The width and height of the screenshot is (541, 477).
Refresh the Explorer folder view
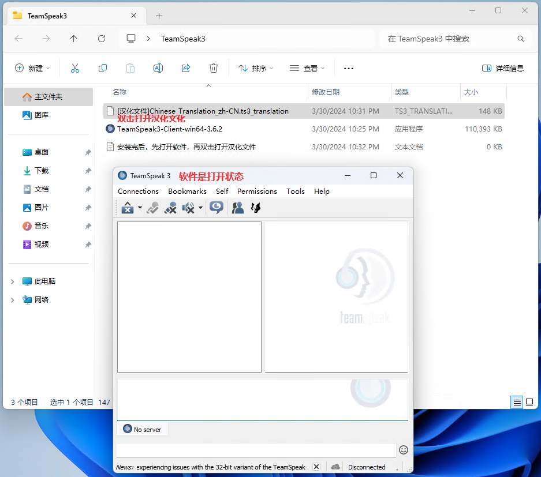(x=102, y=39)
